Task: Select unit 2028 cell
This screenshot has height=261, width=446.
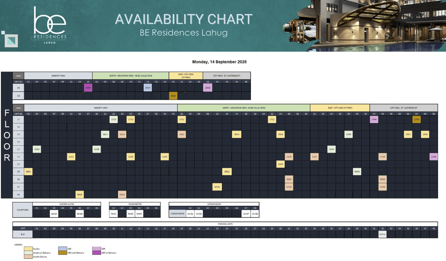Action: tap(208, 88)
